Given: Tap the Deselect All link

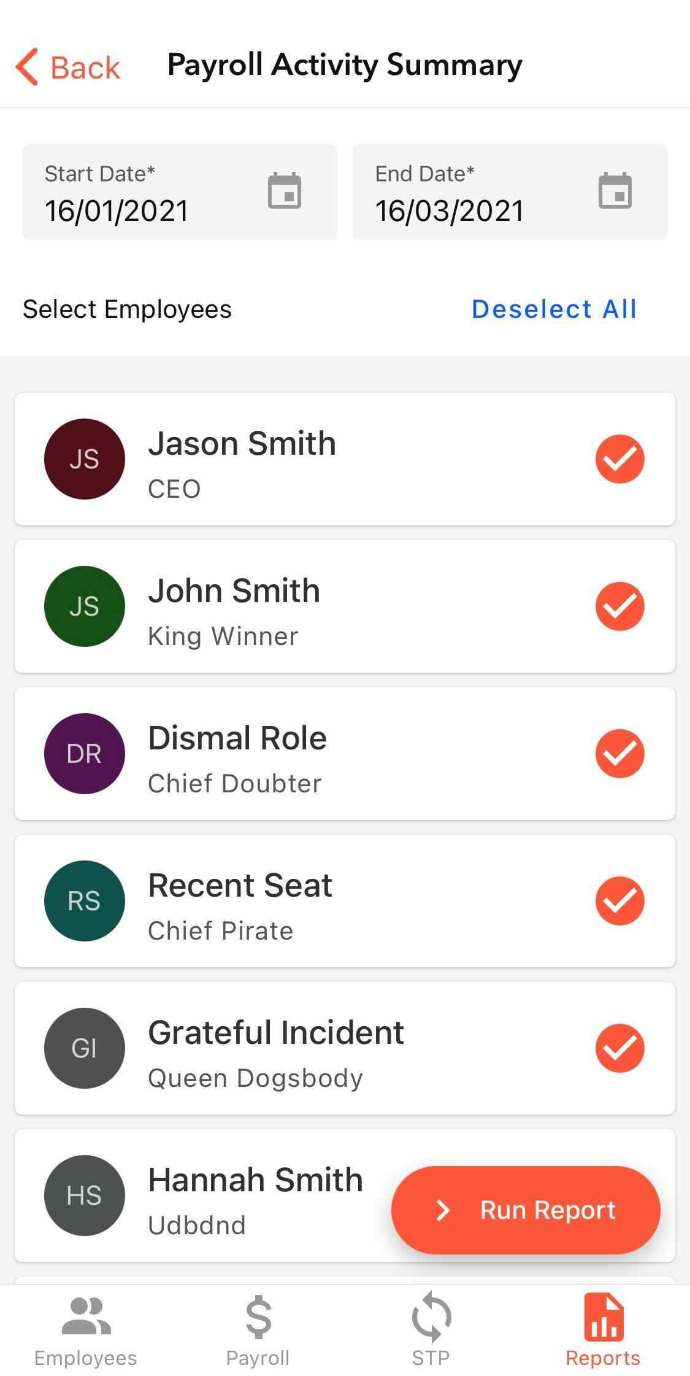Looking at the screenshot, I should [554, 309].
